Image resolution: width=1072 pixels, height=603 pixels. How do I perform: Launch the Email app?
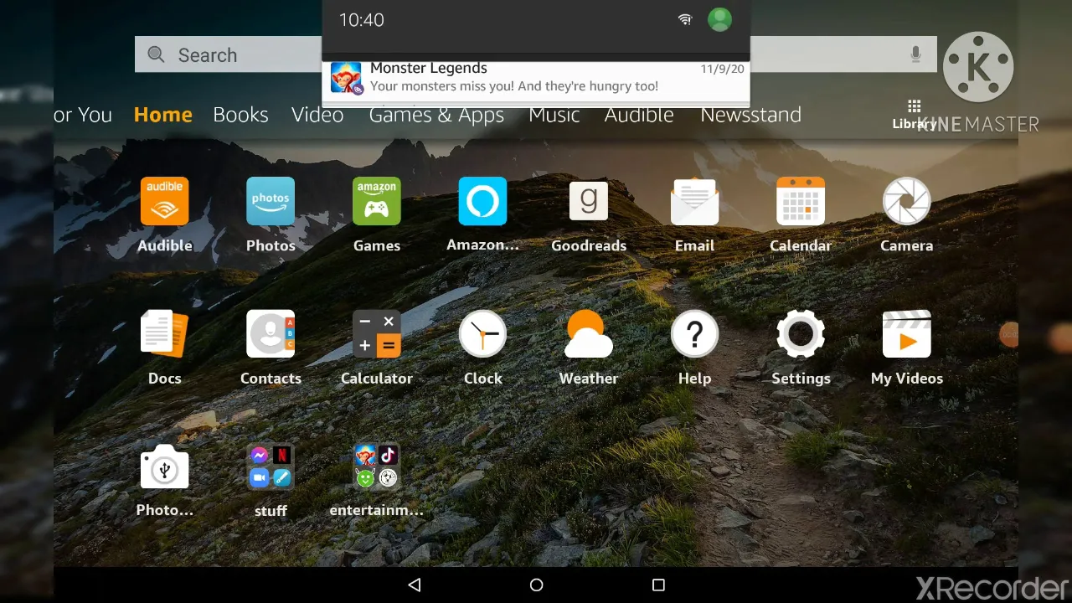(x=694, y=201)
